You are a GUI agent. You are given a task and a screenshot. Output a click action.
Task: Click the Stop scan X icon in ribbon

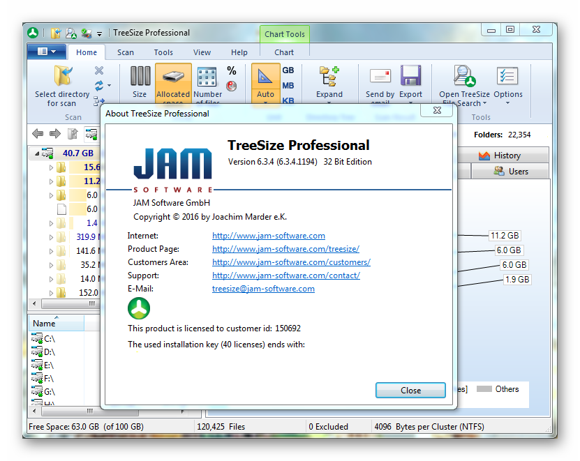[99, 70]
